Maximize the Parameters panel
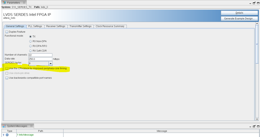 pyautogui.click(x=258, y=3)
